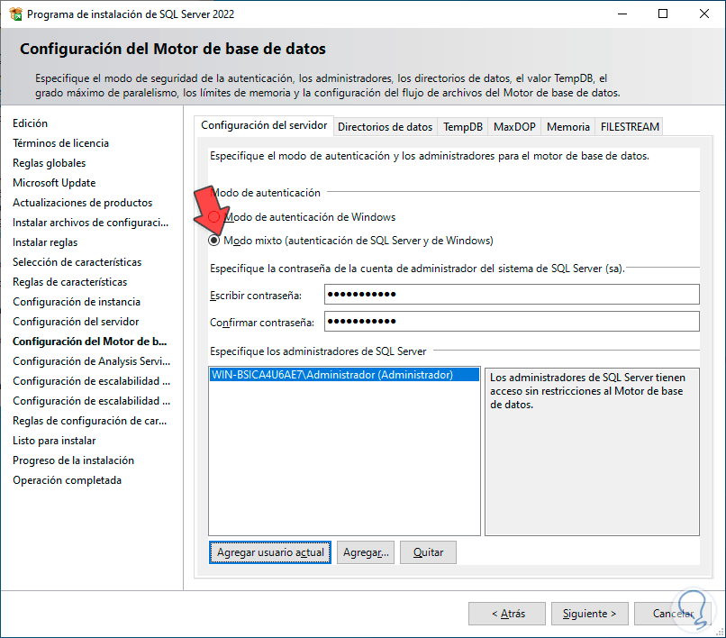Click Listo para instalar step
The height and width of the screenshot is (638, 726).
(x=54, y=441)
